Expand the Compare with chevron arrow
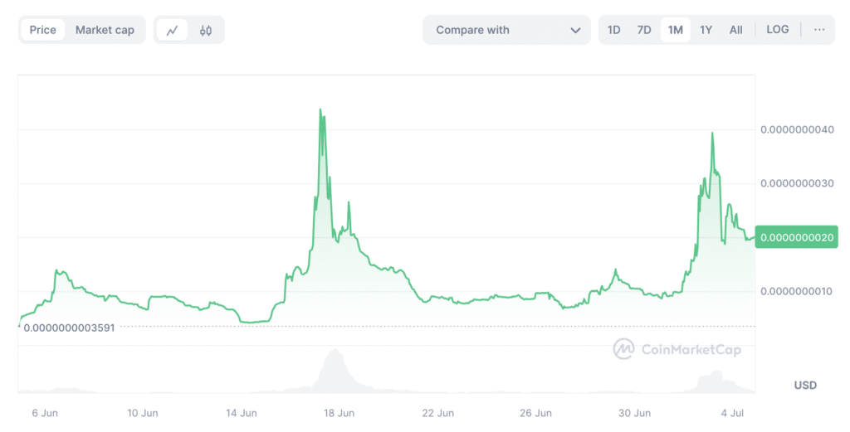The image size is (850, 432). click(x=575, y=31)
